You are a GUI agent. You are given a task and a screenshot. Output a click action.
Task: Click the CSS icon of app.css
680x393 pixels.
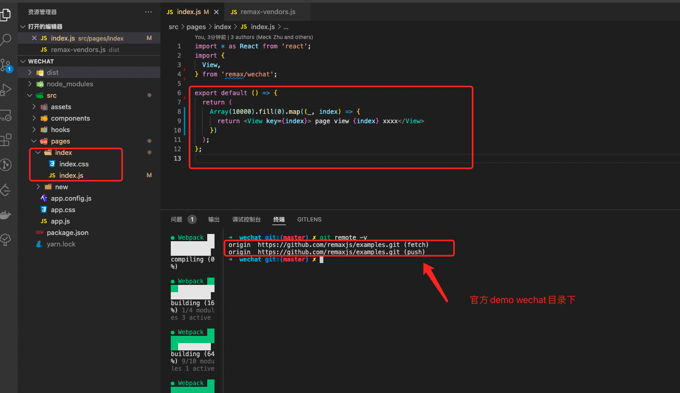click(x=44, y=209)
